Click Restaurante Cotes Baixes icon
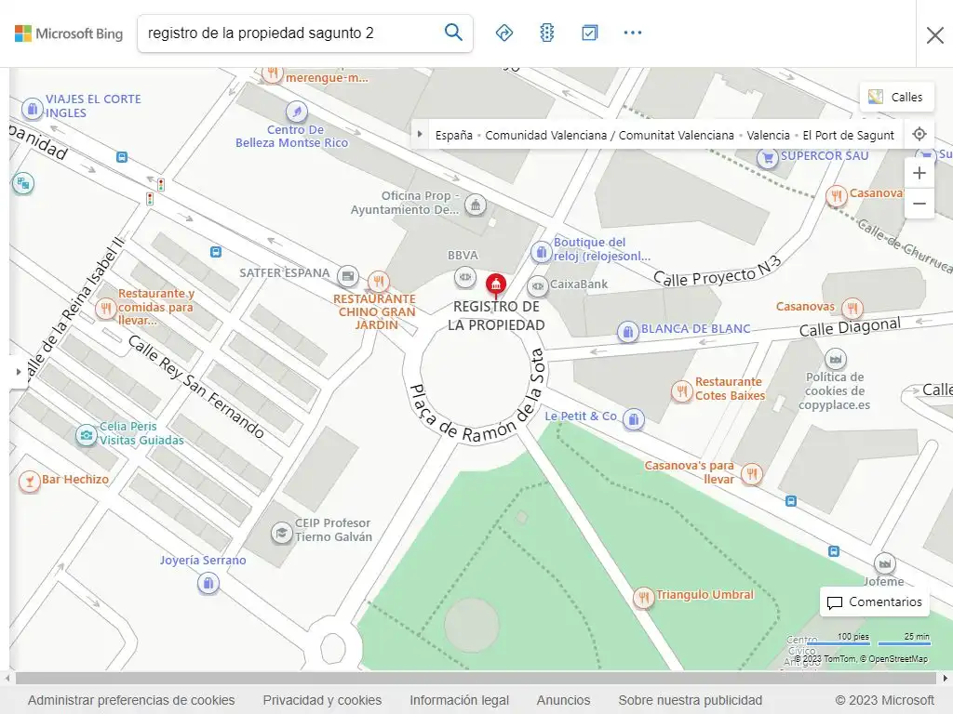This screenshot has width=953, height=714. [x=682, y=390]
